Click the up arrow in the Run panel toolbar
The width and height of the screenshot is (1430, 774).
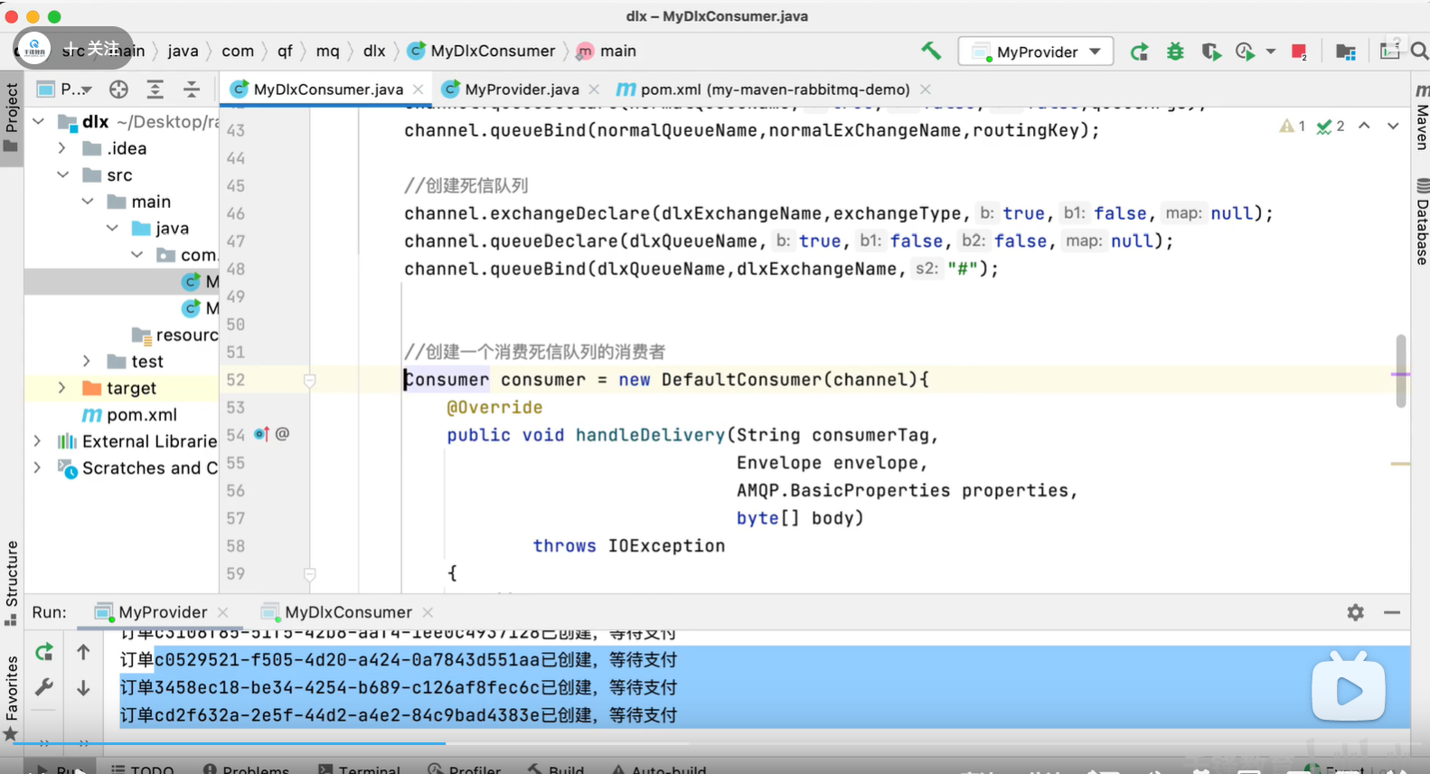(83, 652)
